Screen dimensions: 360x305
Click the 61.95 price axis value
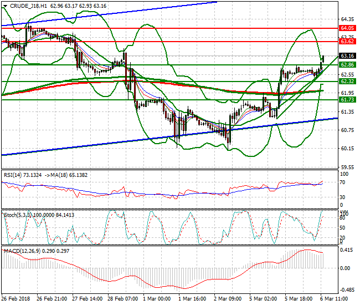[347, 93]
